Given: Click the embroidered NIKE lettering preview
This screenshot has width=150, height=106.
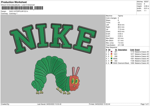Looking at the screenshot, I should pyautogui.click(x=53, y=38).
